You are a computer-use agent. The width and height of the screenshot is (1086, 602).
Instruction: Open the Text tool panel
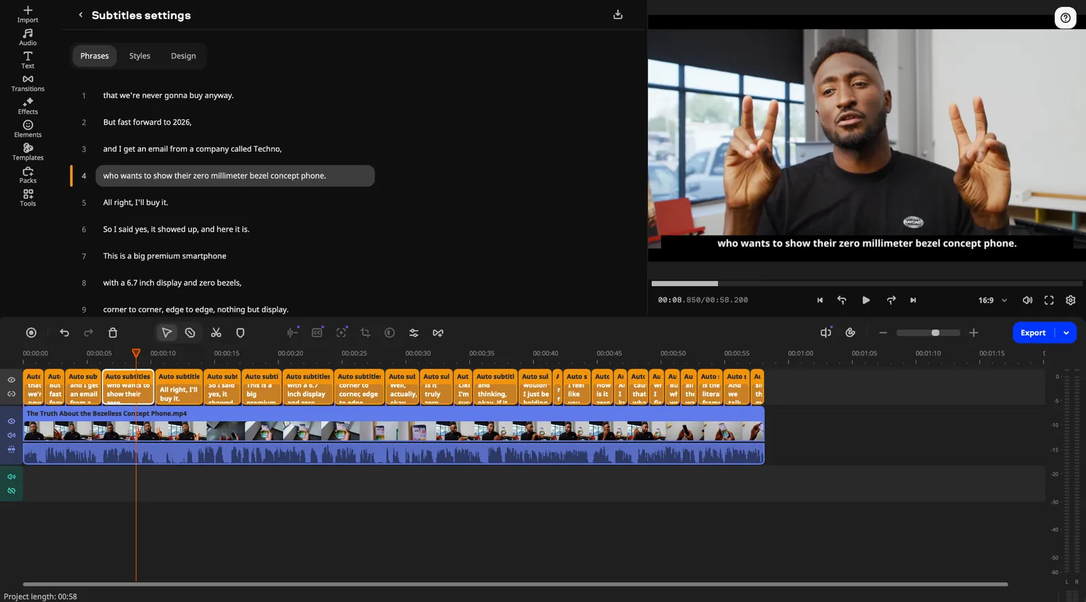28,60
